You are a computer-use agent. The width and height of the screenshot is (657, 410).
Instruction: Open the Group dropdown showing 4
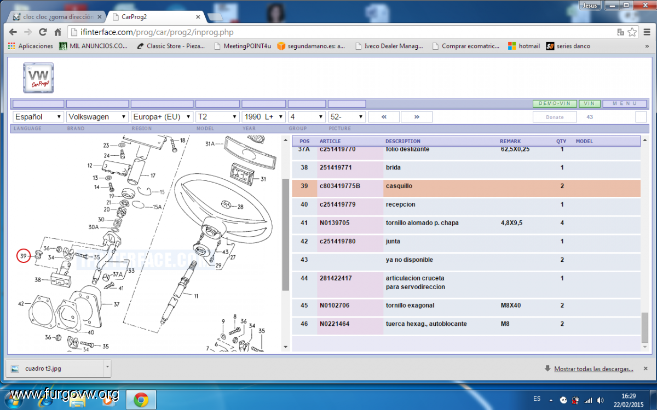point(307,116)
